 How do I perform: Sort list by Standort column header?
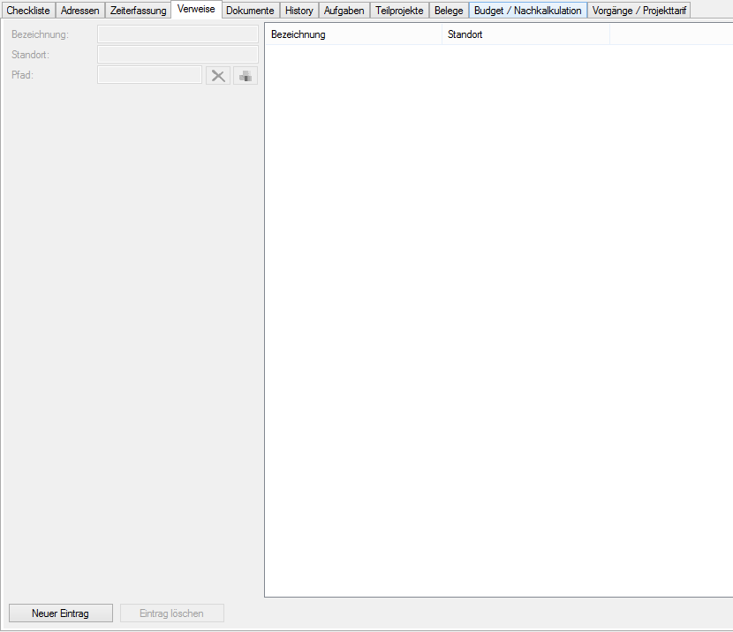click(x=525, y=34)
